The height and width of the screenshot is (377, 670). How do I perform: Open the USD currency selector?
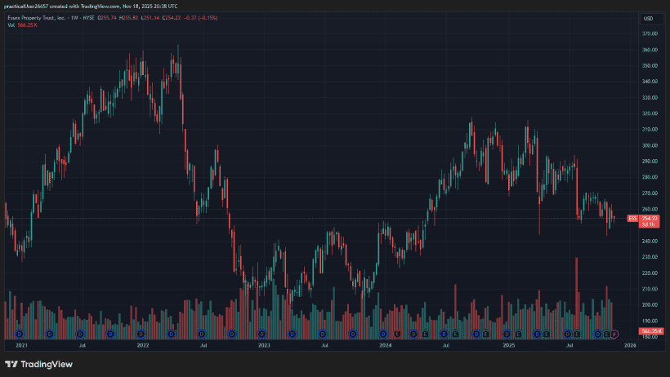click(648, 18)
